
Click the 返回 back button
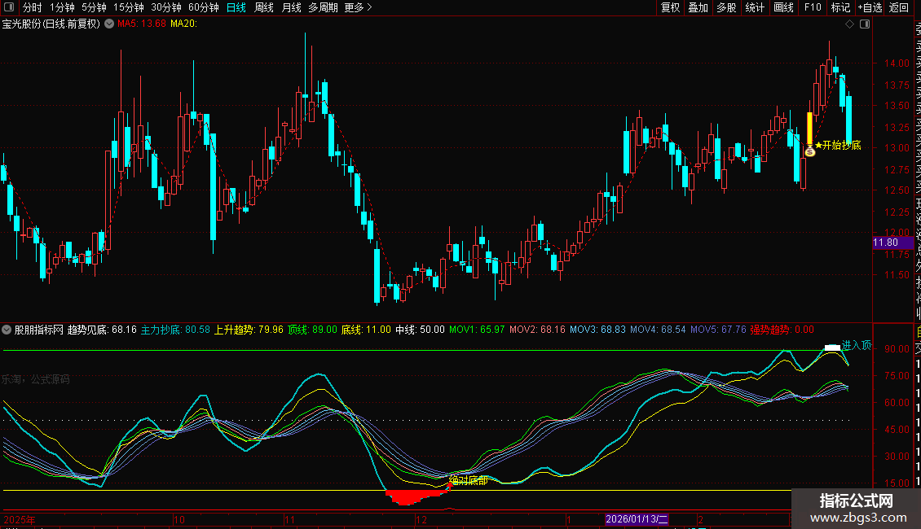click(899, 8)
